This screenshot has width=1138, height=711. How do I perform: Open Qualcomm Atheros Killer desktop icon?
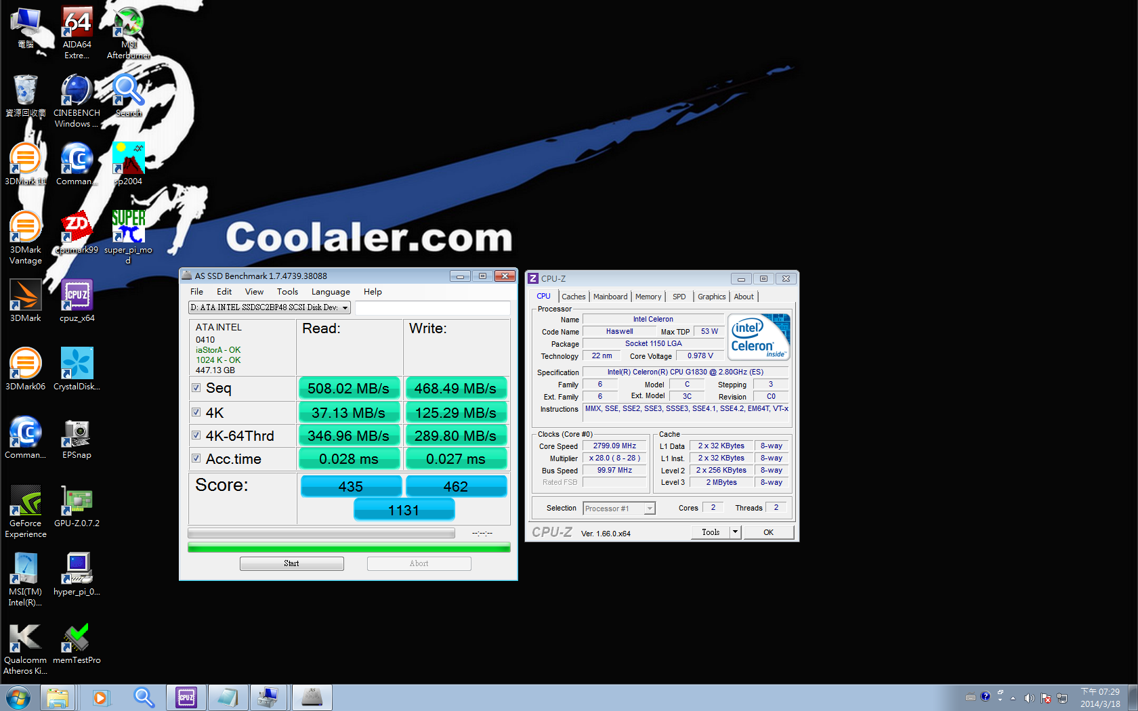[x=26, y=649]
